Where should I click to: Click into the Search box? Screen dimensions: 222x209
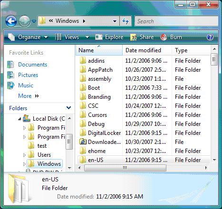[176, 21]
